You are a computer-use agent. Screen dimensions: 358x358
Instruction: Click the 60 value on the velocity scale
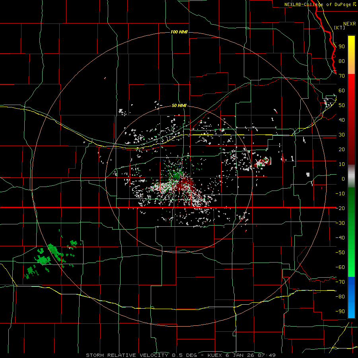click(x=342, y=91)
